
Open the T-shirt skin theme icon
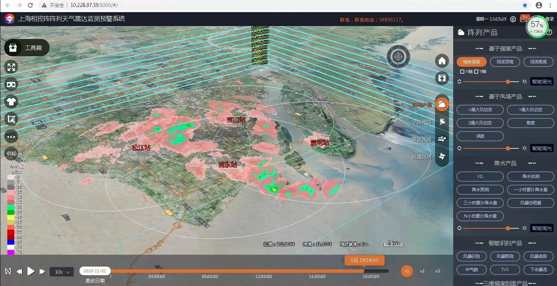click(11, 101)
